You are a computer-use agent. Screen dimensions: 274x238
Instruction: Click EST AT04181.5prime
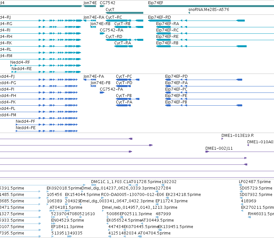coord(66,207)
